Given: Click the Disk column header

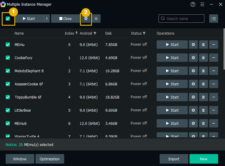Looking at the screenshot, I should tap(109, 33).
